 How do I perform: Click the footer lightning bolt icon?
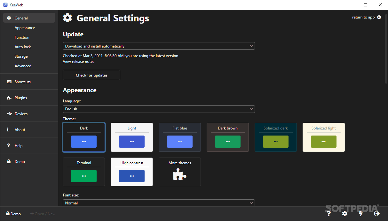coord(361,213)
